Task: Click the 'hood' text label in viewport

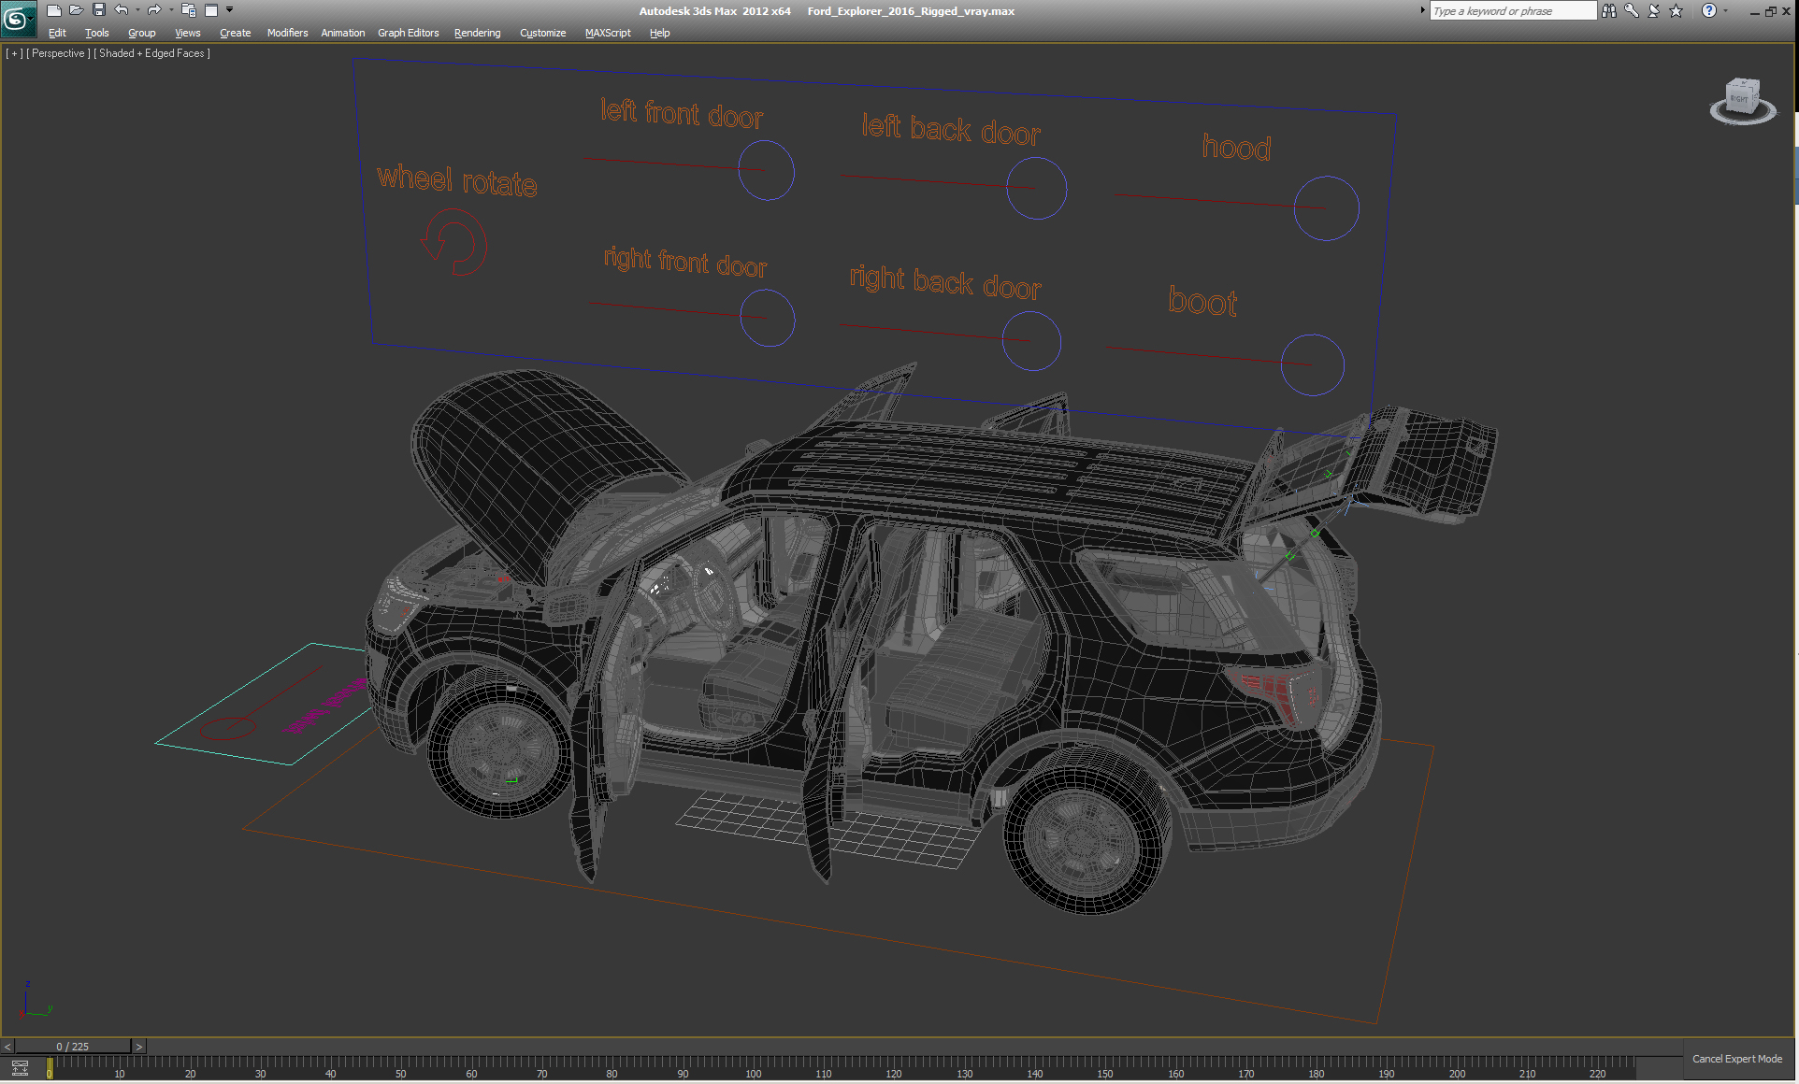Action: pos(1236,147)
